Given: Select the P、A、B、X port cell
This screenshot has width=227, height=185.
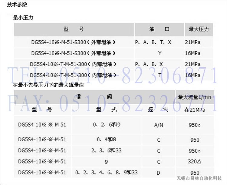Looking at the screenshot, I should 149,64.
